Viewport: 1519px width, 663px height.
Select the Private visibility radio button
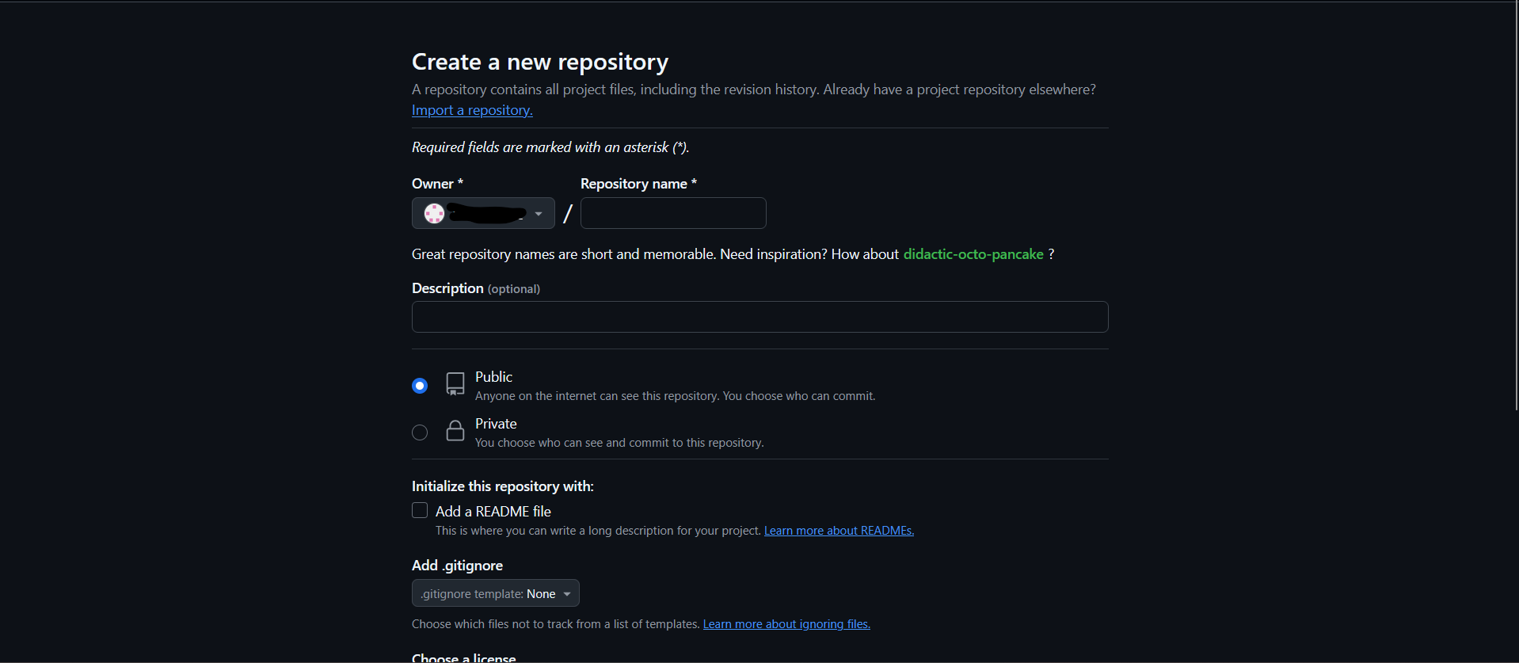coord(420,432)
